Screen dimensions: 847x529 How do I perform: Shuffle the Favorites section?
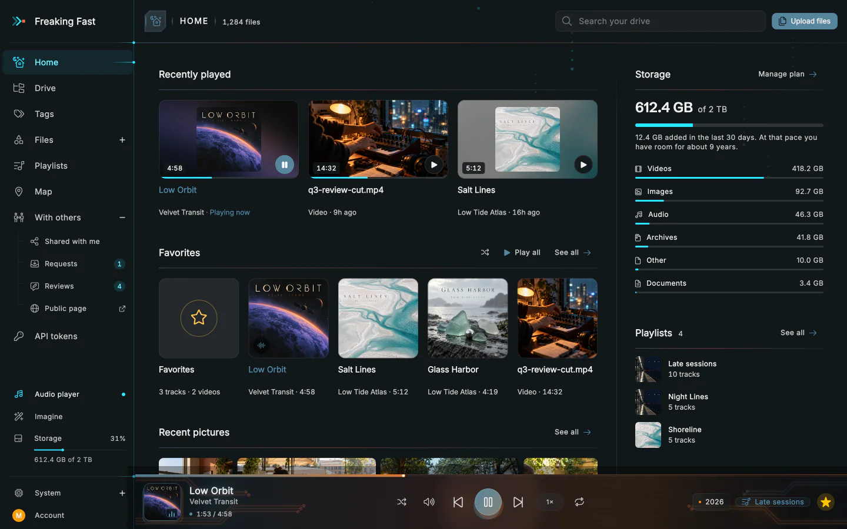[485, 253]
